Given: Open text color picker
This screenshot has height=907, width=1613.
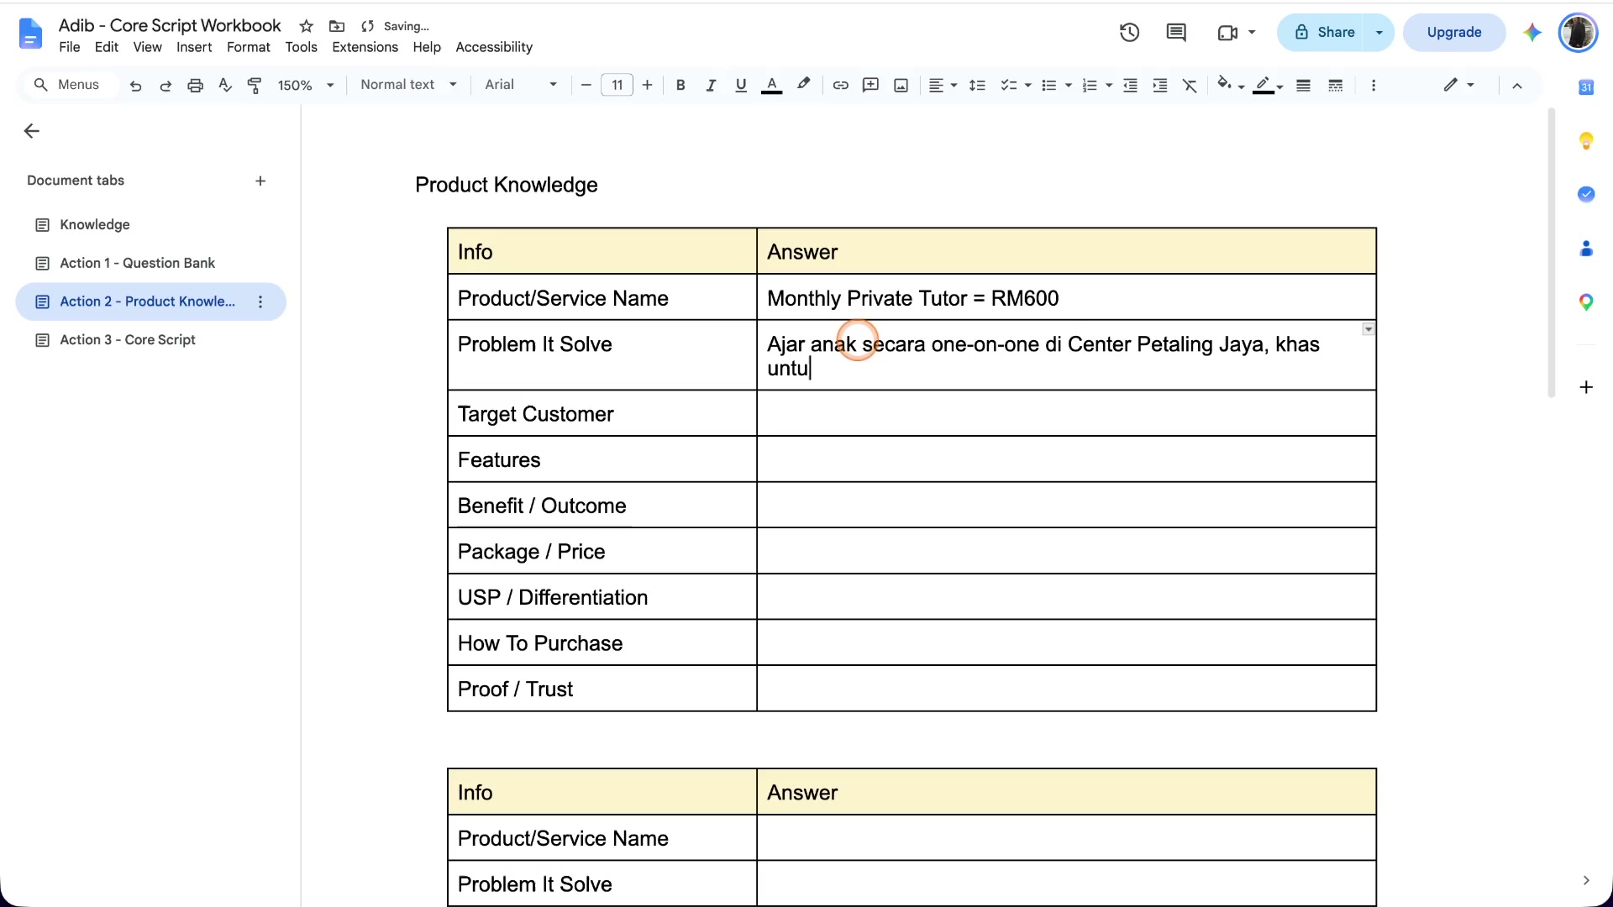Looking at the screenshot, I should point(771,85).
